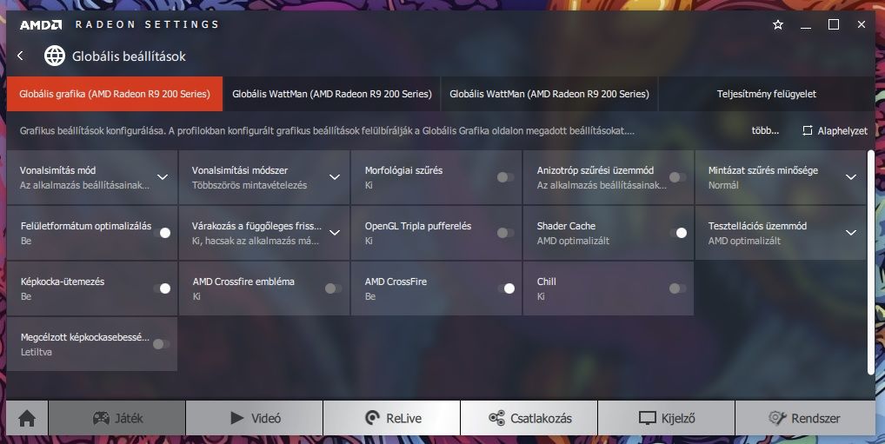
Task: Open the Videó section
Action: pos(255,418)
